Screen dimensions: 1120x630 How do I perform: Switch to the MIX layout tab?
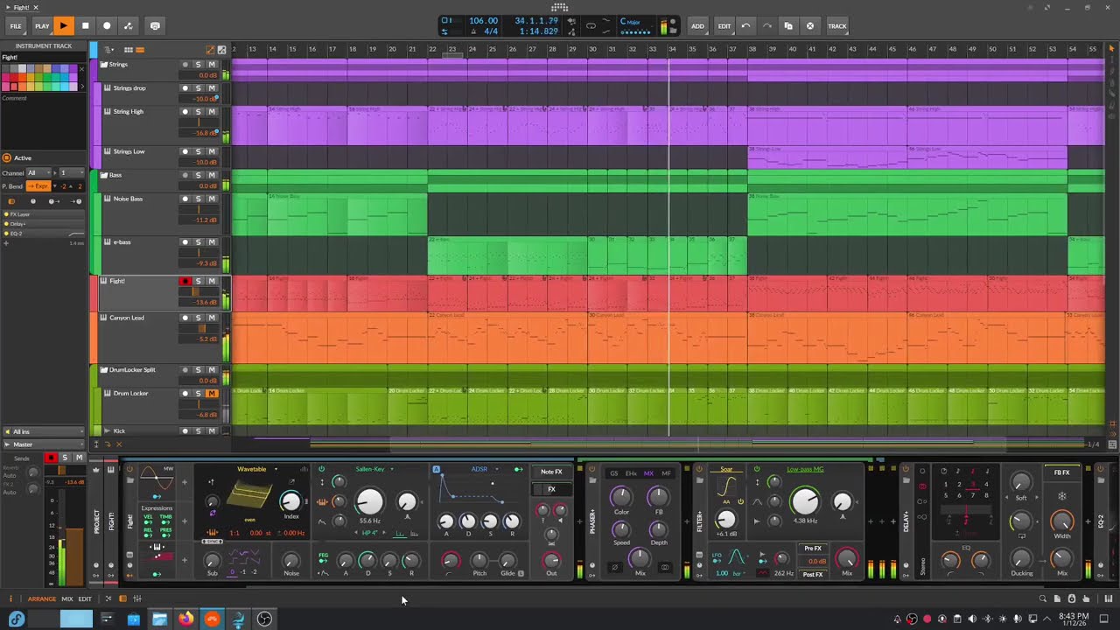click(x=66, y=599)
